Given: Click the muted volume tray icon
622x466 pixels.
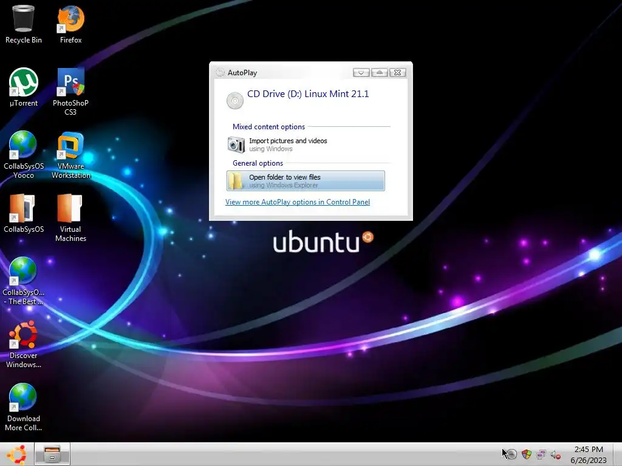Looking at the screenshot, I should (556, 454).
